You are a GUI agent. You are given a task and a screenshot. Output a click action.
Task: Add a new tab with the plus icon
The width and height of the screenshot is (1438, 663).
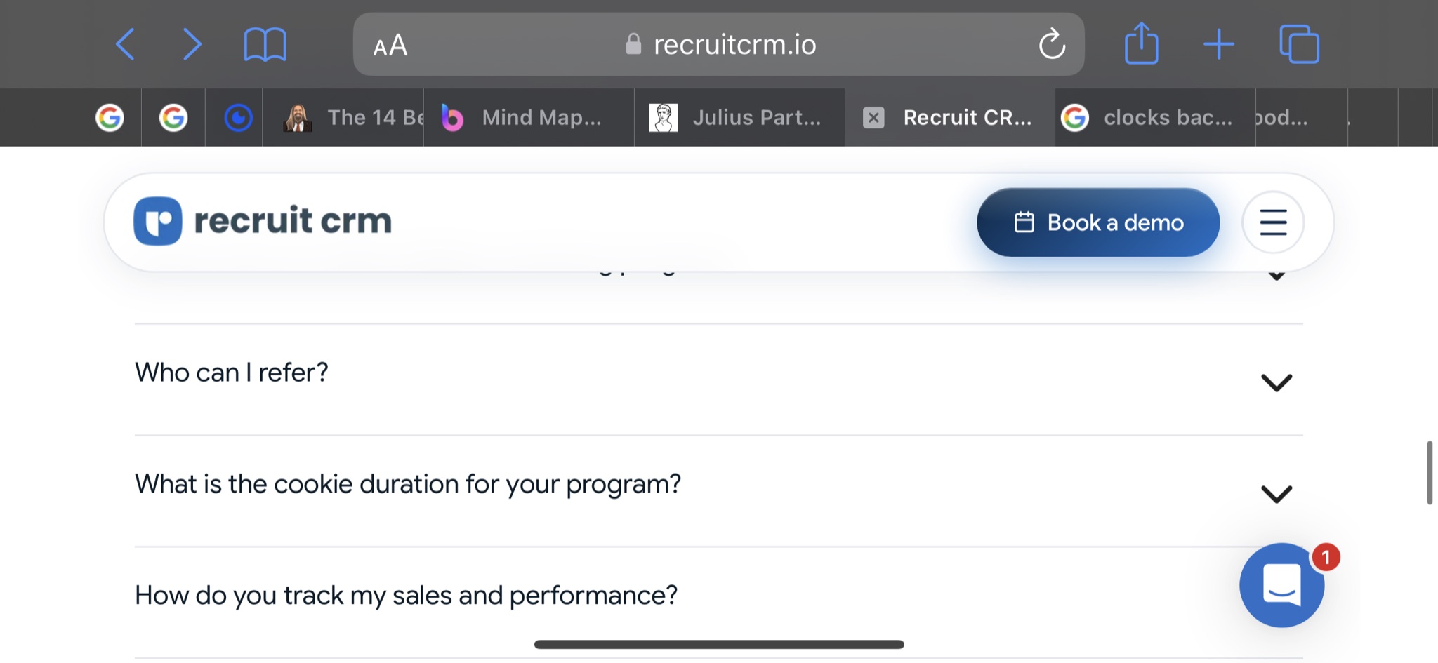[1219, 45]
